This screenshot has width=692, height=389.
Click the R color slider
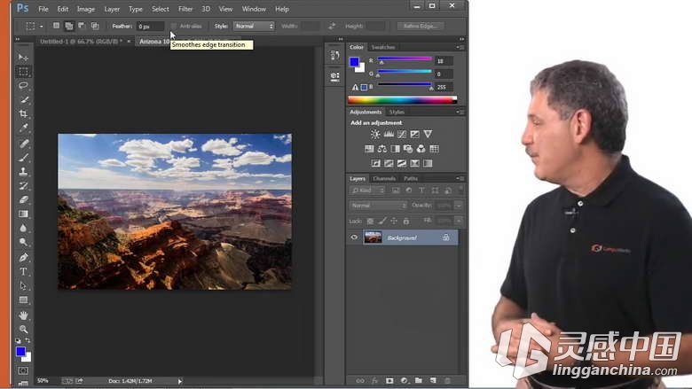[x=405, y=59]
